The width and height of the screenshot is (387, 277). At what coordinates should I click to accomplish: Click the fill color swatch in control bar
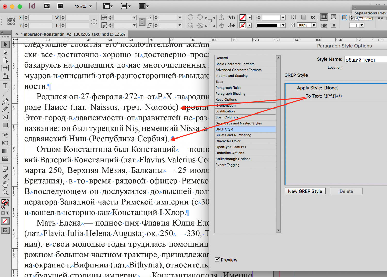(243, 18)
